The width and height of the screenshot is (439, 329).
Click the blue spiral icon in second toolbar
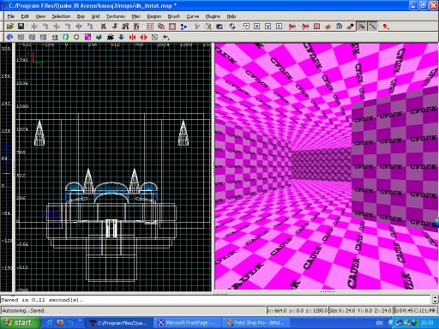10,37
